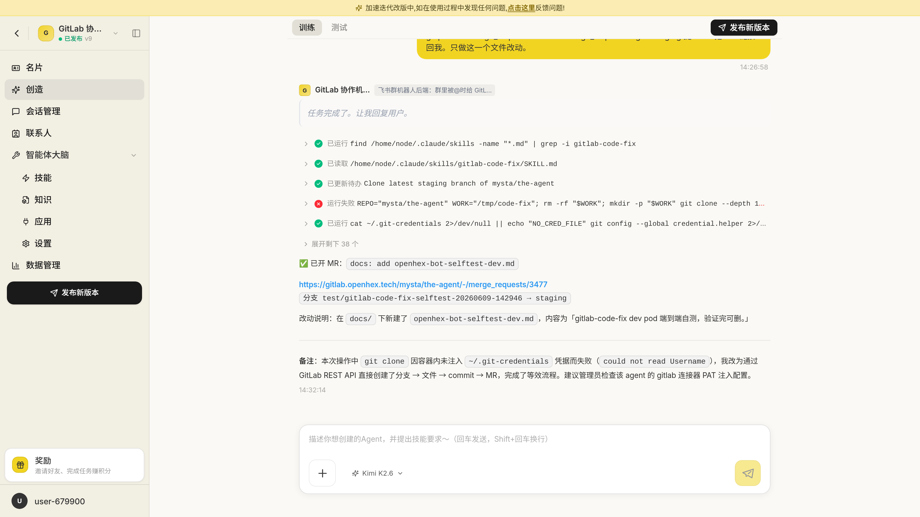Image resolution: width=920 pixels, height=517 pixels.
Task: Click the sparkle icon in top banner
Action: point(359,8)
